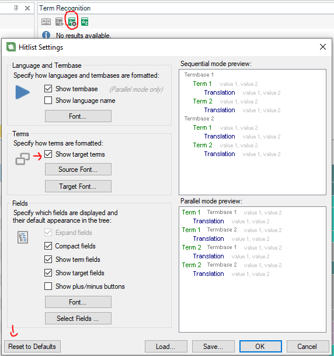Click Select Fields button
This screenshot has height=356, width=334.
tap(78, 319)
